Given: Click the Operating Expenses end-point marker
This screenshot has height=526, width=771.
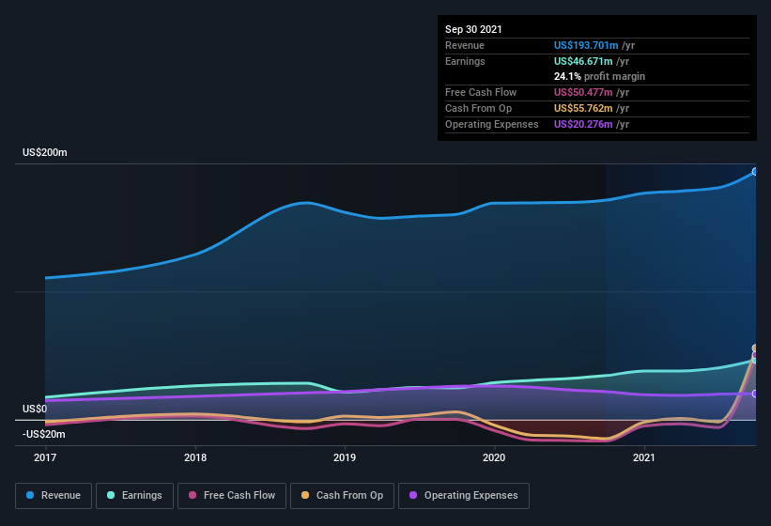Looking at the screenshot, I should (755, 394).
